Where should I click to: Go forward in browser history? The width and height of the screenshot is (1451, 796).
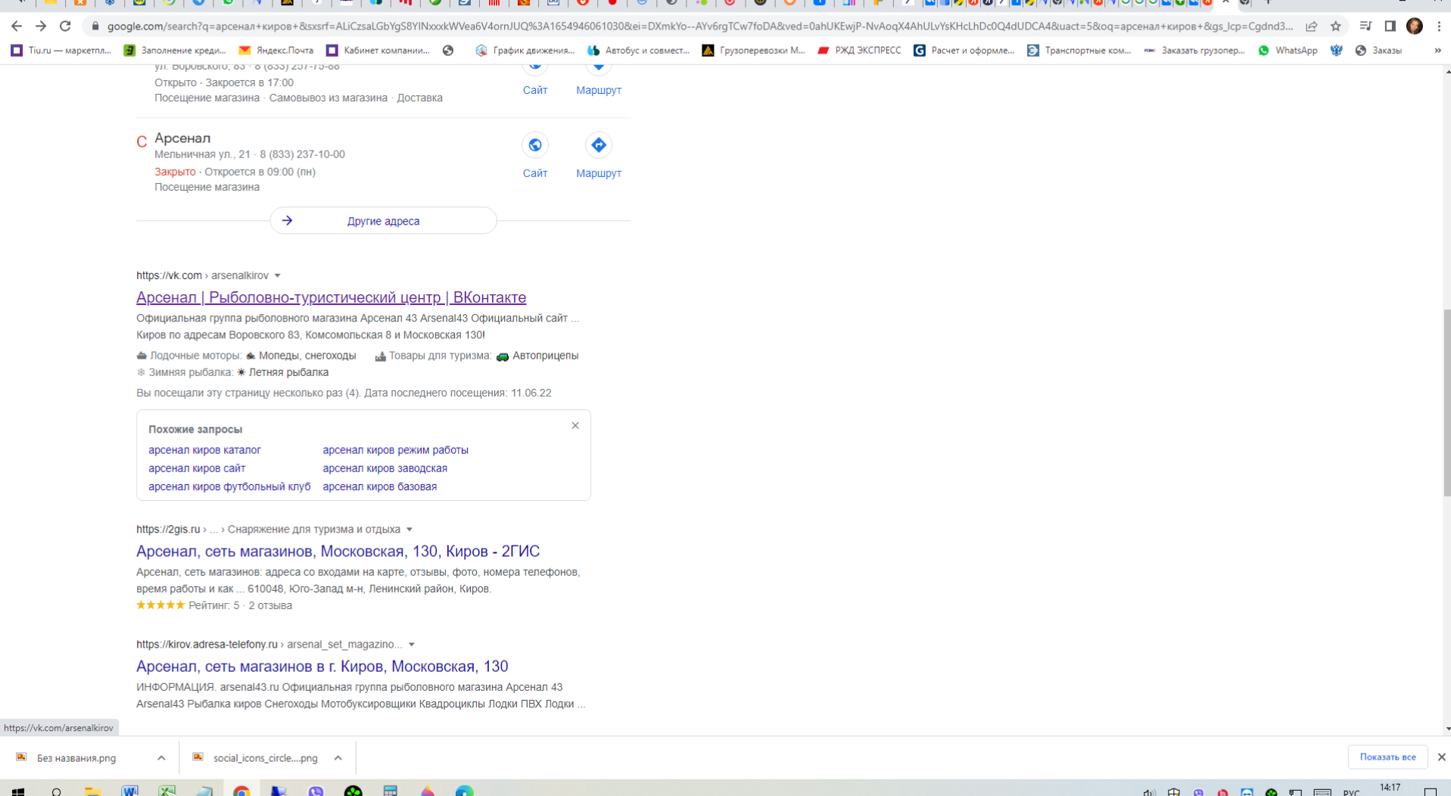click(x=41, y=26)
